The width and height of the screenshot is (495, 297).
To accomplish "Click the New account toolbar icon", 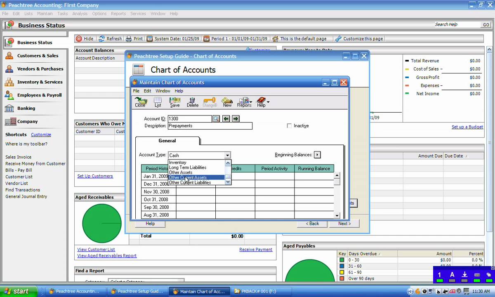I will click(x=227, y=102).
